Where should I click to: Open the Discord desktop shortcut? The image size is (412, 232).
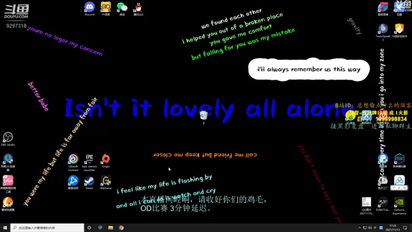[89, 9]
